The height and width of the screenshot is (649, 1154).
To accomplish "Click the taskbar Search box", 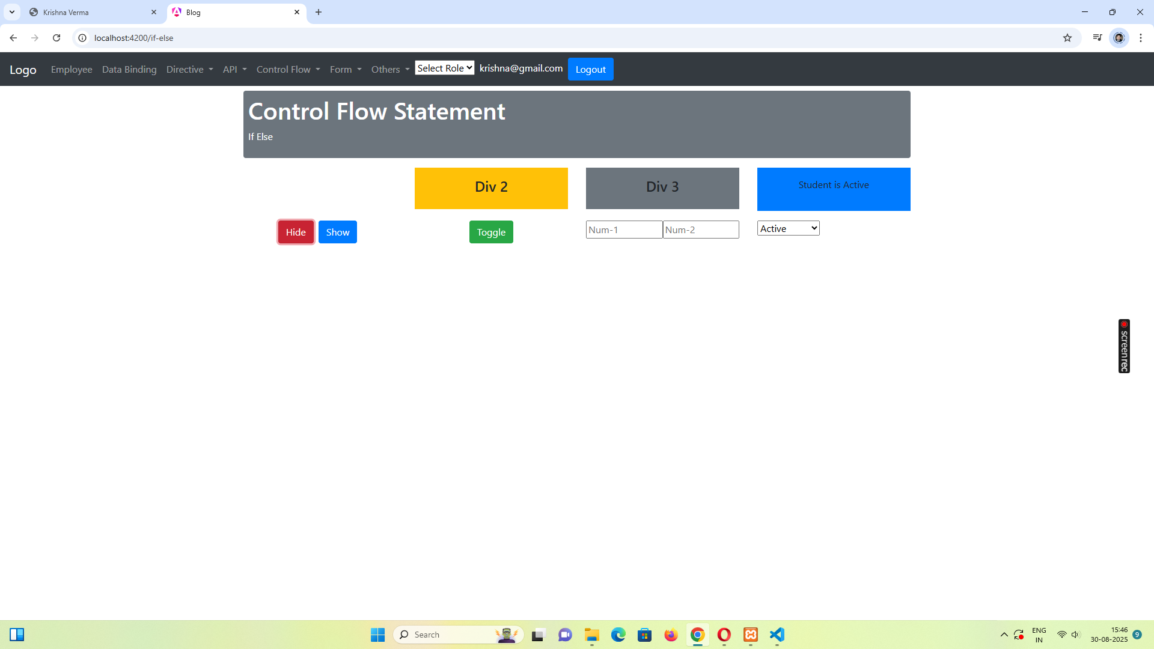I will [x=458, y=635].
